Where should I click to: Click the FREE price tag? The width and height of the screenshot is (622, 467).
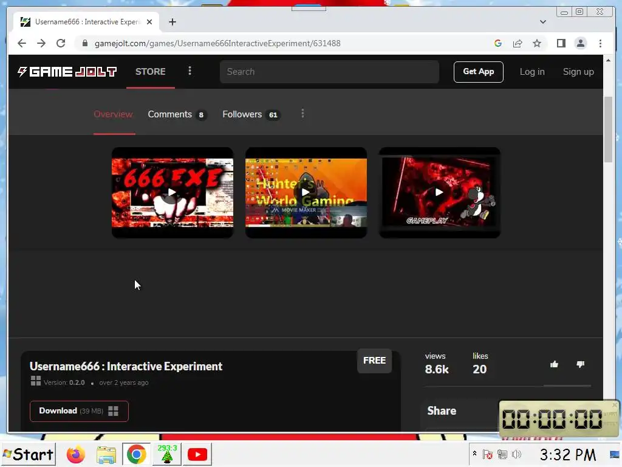click(374, 361)
